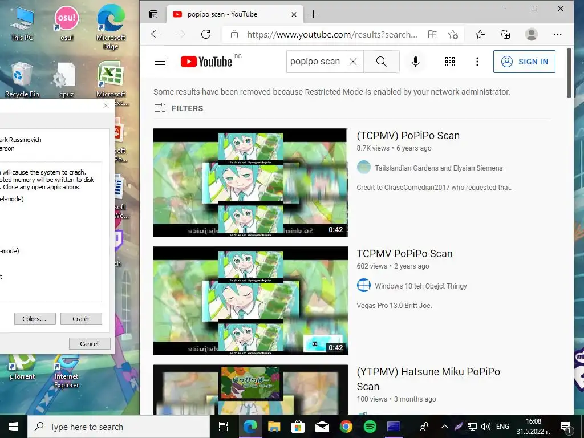Go to the YouTube home logo
Image resolution: width=584 pixels, height=438 pixels.
click(206, 62)
